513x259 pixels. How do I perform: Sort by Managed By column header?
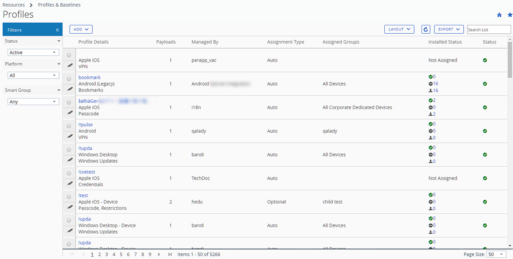pos(205,42)
